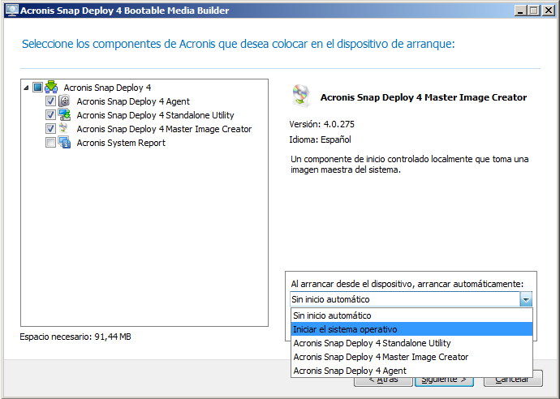The height and width of the screenshot is (399, 560).
Task: Click Espacio necesario: 91,44 MB text
Action: (x=75, y=337)
